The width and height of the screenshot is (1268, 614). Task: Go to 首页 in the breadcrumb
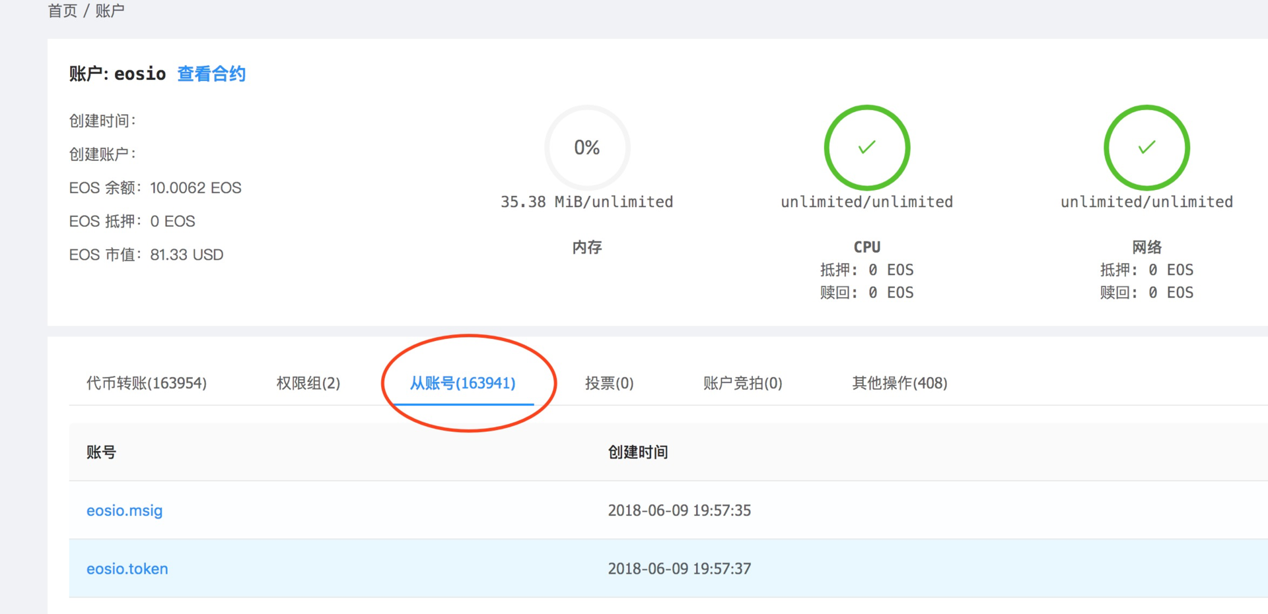tap(62, 11)
